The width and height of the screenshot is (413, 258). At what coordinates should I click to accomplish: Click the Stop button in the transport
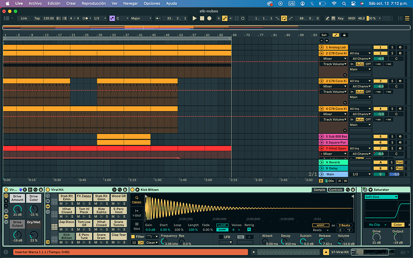click(x=202, y=18)
